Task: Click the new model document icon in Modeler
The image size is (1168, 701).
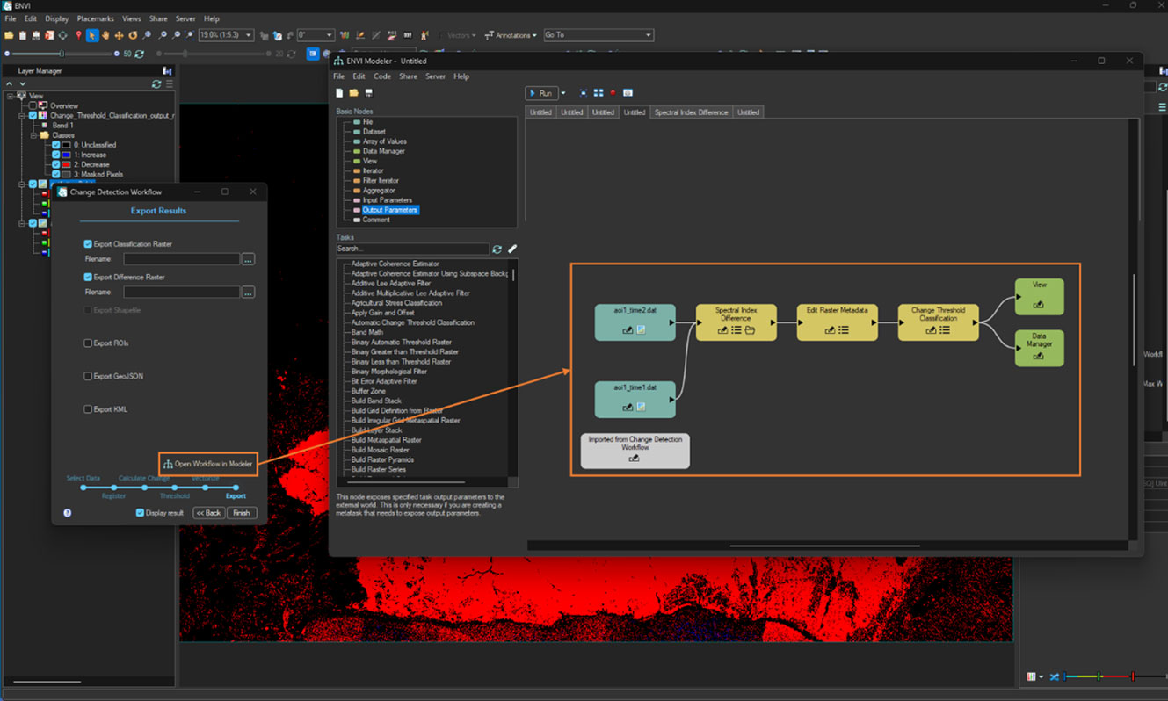Action: (x=339, y=93)
